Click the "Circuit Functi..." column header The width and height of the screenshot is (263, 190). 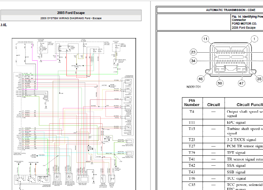coord(244,103)
